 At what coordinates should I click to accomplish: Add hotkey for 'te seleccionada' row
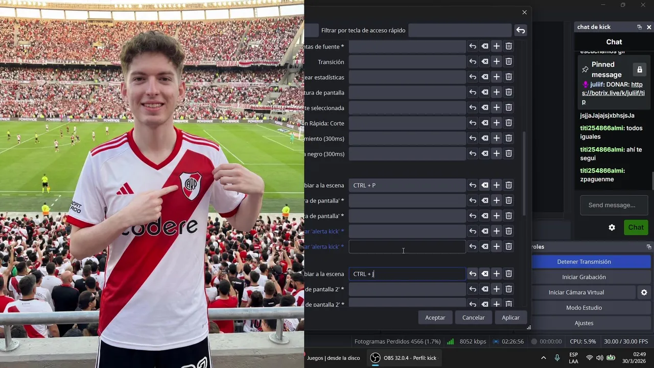(497, 108)
